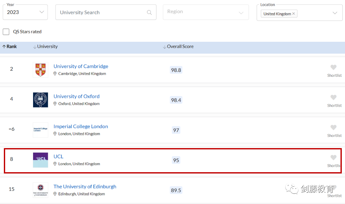Click the rank 4 cell for Oxford
Viewport: 345px width, 204px height.
[12, 99]
